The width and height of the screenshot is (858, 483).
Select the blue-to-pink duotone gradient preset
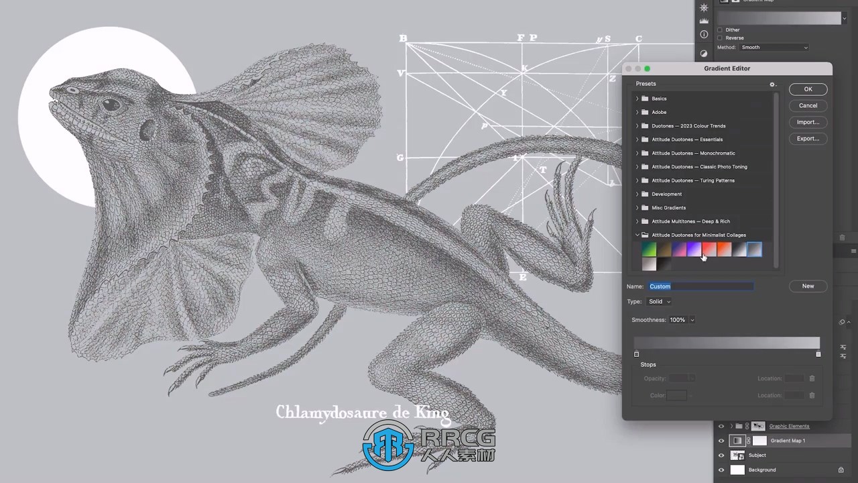[679, 250]
